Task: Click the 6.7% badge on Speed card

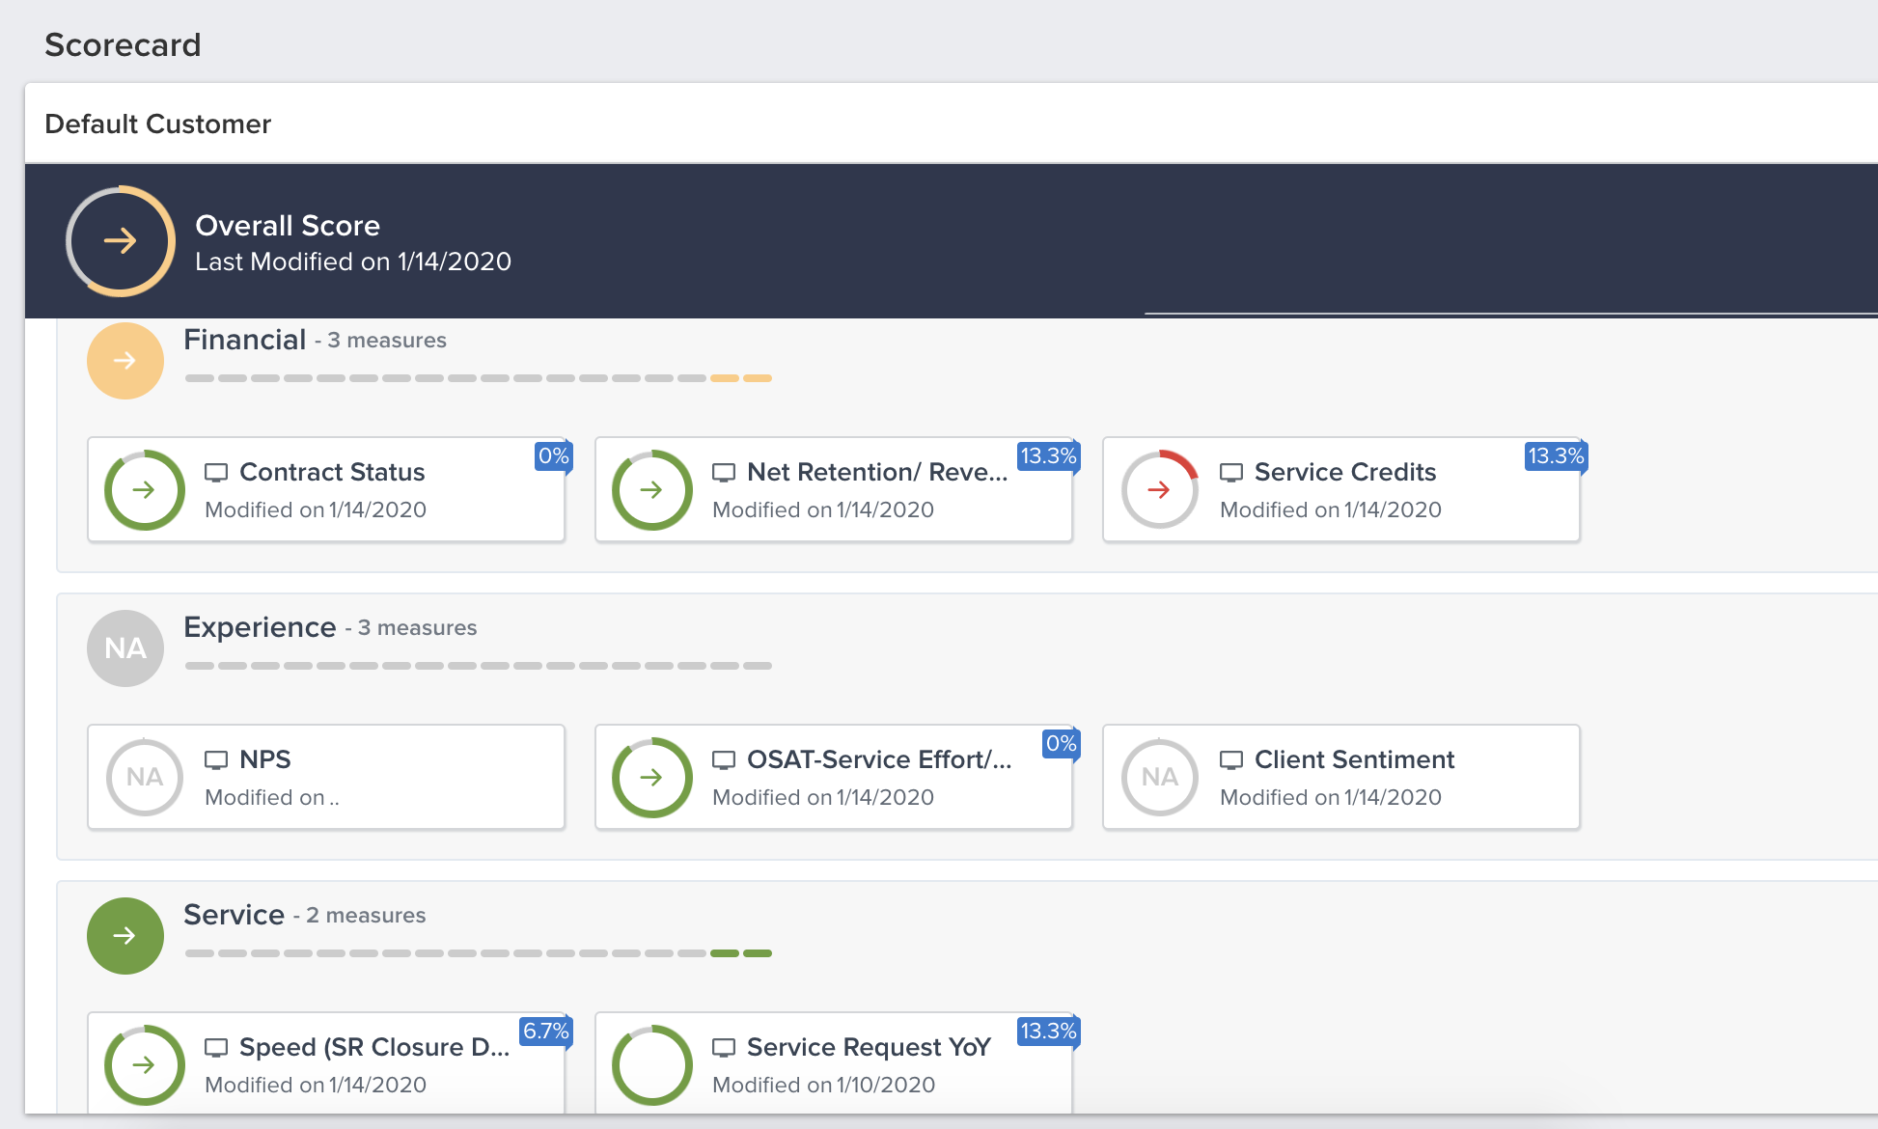Action: point(546,1032)
